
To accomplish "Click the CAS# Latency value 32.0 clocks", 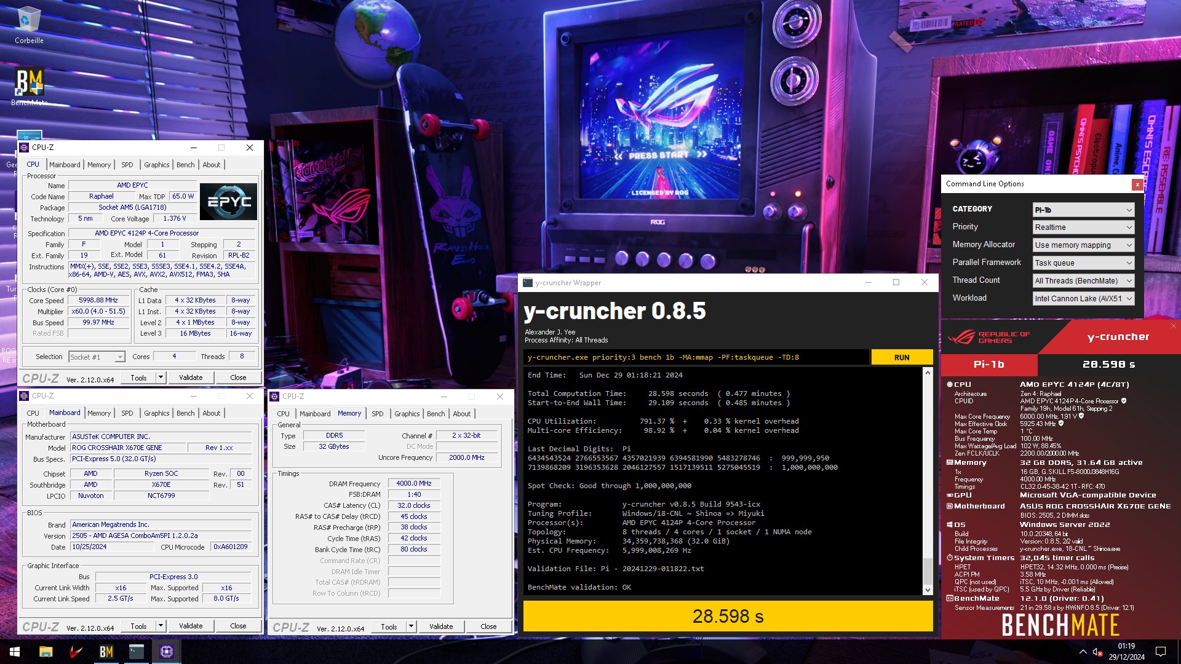I will click(x=414, y=505).
